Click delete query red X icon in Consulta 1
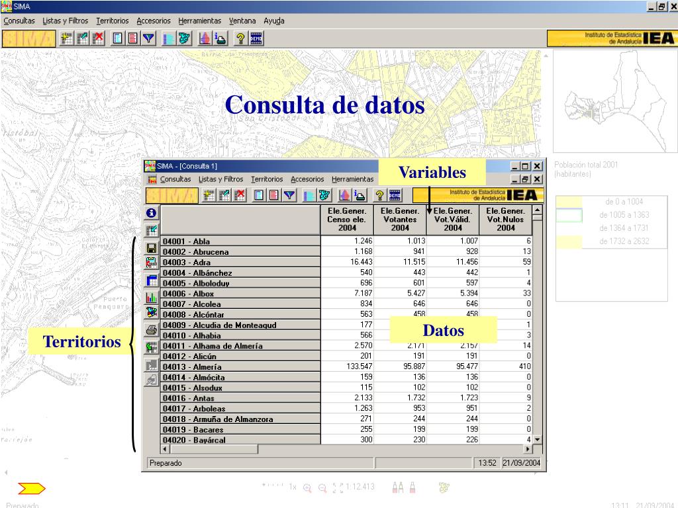This screenshot has width=678, height=508. tap(240, 196)
